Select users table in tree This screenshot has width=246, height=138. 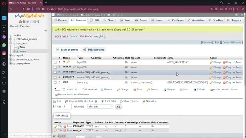coord(23,51)
